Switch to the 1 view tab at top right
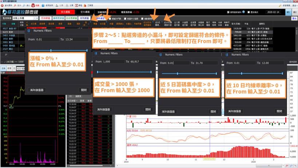Viewport: 298px width, 168px height. (x=289, y=12)
